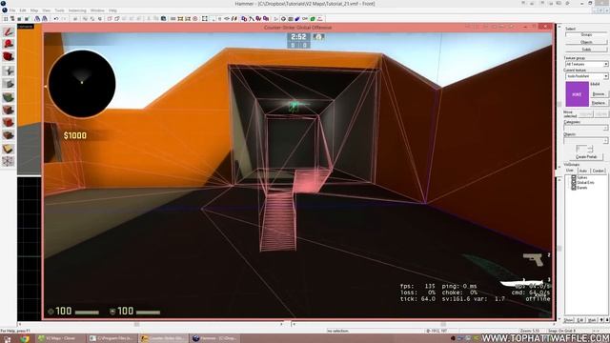610x343 pixels.
Task: Click the visgroup Edit button
Action: (x=580, y=320)
